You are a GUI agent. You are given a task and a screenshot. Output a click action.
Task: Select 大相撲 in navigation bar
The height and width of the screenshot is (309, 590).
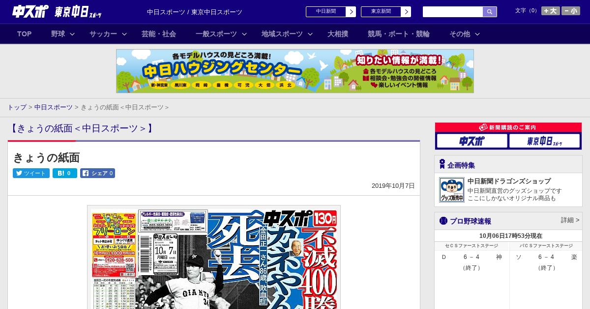(x=338, y=34)
